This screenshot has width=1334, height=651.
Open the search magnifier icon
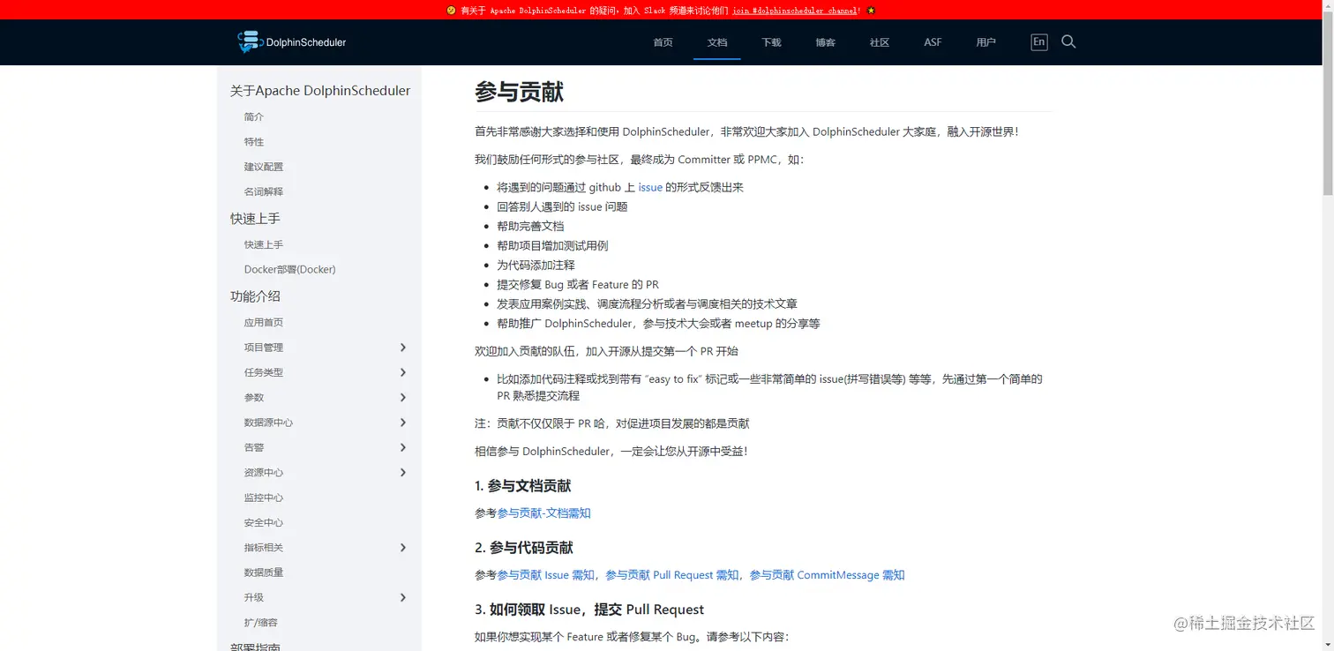[x=1068, y=41]
